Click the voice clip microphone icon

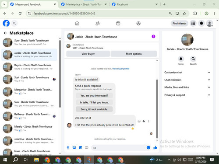(x=68, y=148)
